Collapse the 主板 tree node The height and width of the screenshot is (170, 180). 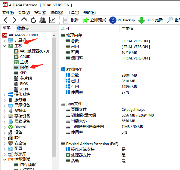tap(5, 46)
